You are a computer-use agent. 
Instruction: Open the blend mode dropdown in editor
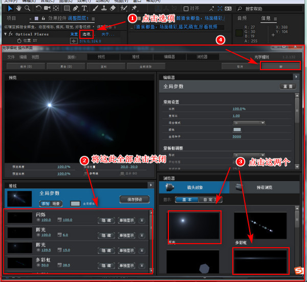point(249,123)
